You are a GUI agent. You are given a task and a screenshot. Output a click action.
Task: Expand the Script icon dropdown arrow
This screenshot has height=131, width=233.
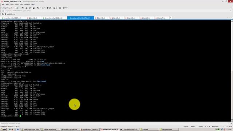coord(44,8)
